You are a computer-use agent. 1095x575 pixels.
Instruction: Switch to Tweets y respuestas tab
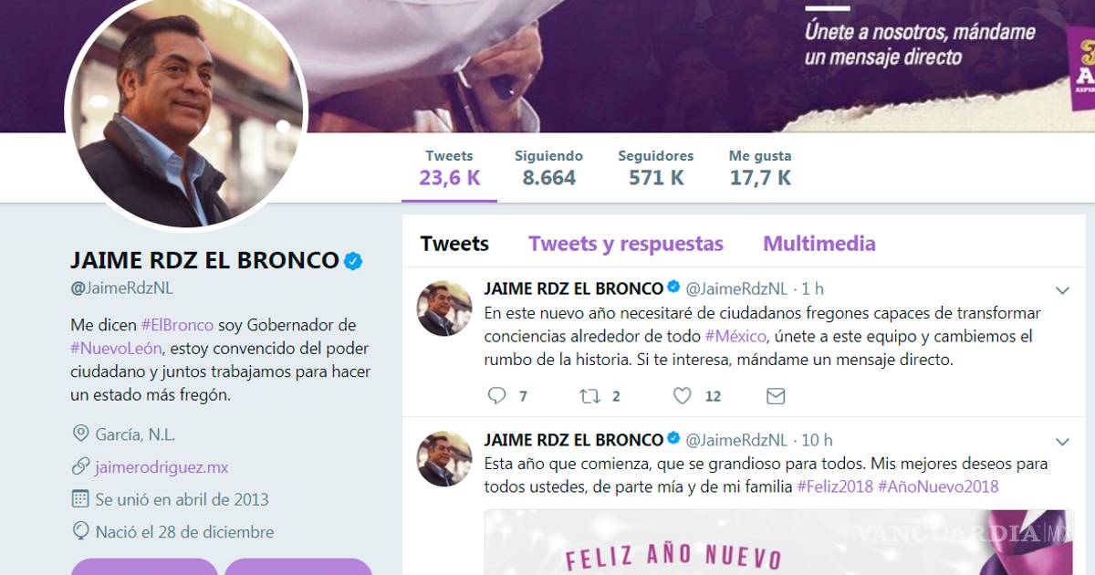pos(626,244)
